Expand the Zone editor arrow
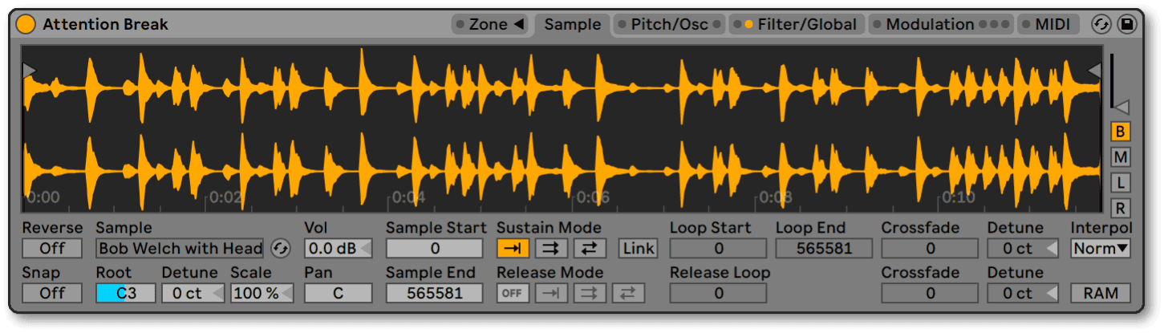The width and height of the screenshot is (1164, 333). click(518, 25)
